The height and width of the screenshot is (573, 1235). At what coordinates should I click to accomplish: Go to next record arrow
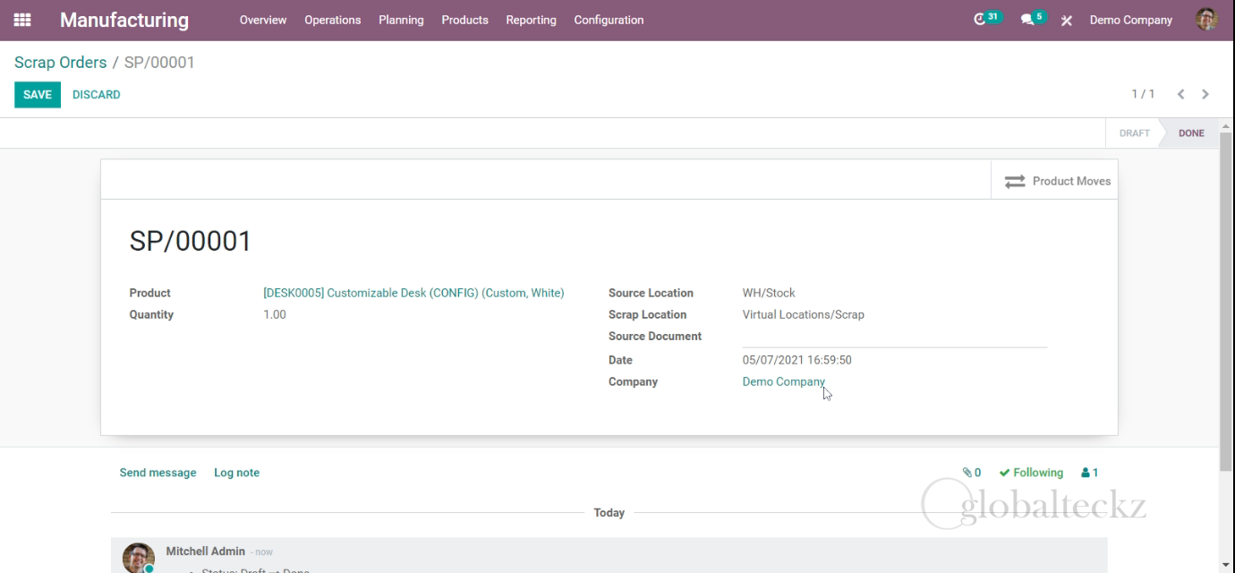pyautogui.click(x=1205, y=94)
